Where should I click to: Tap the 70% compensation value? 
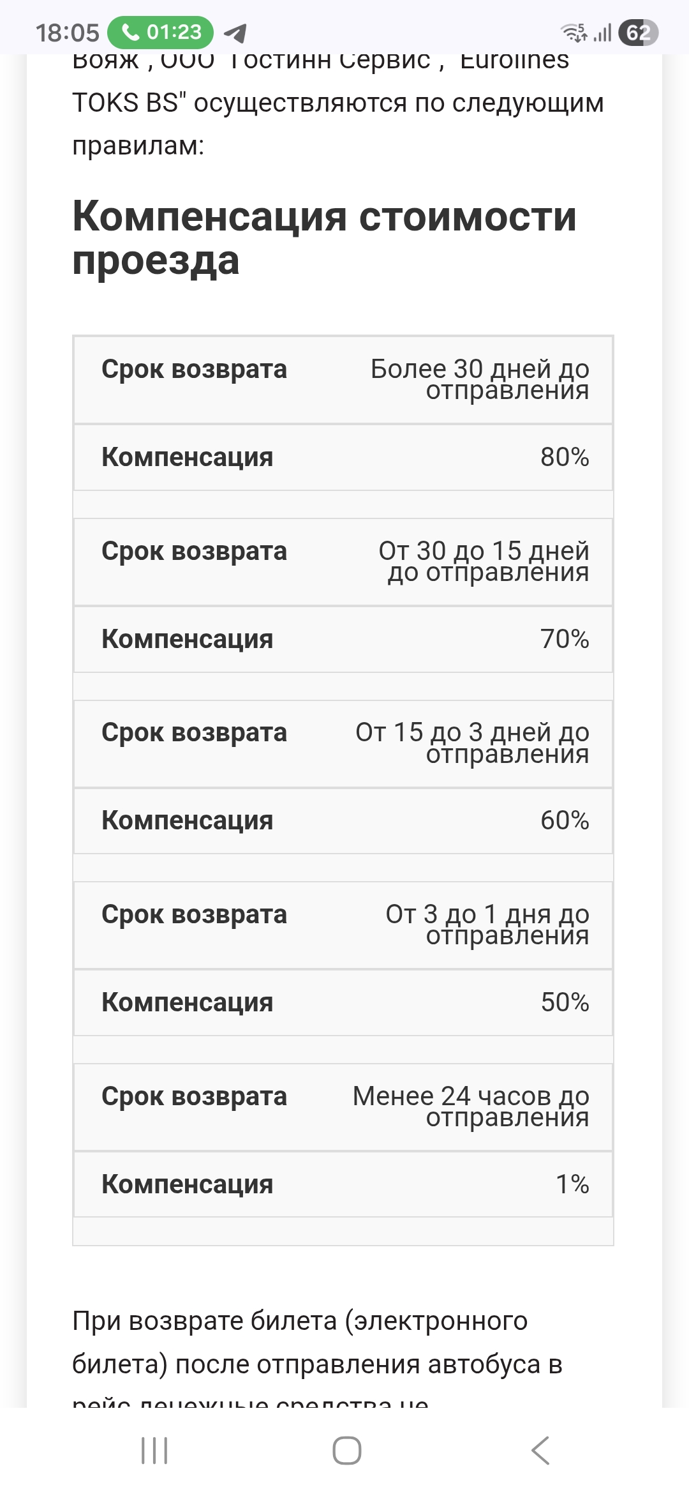[x=565, y=639]
